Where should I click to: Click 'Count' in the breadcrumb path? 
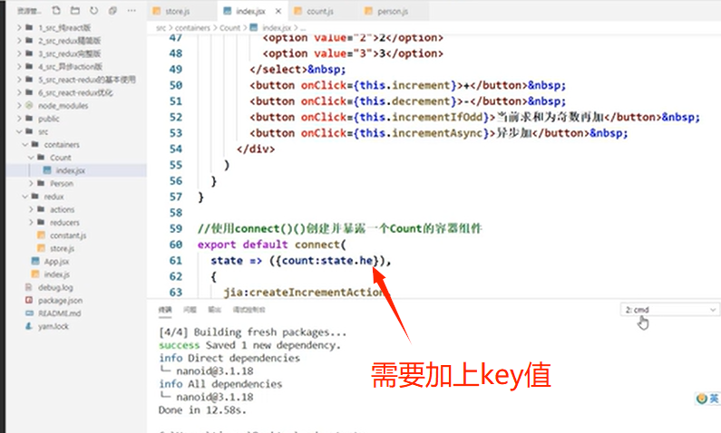[x=230, y=28]
